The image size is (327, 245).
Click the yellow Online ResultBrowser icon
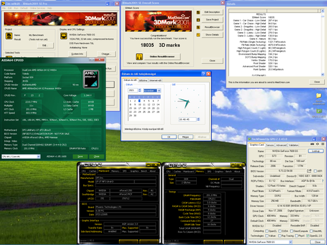click(140, 56)
